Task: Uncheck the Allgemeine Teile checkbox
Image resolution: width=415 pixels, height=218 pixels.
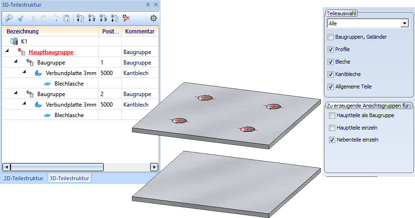Action: [330, 87]
